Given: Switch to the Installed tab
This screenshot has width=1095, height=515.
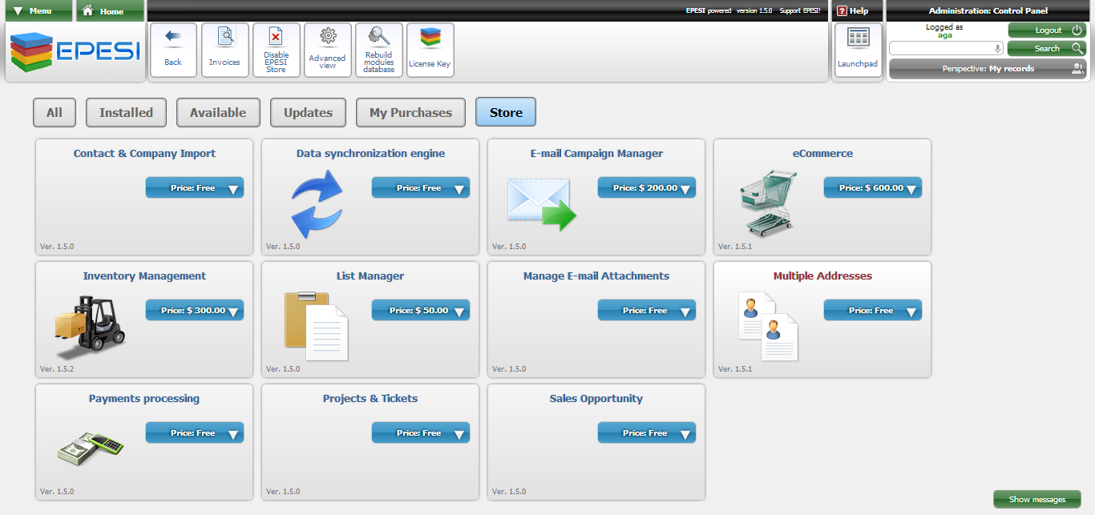Looking at the screenshot, I should (x=126, y=113).
